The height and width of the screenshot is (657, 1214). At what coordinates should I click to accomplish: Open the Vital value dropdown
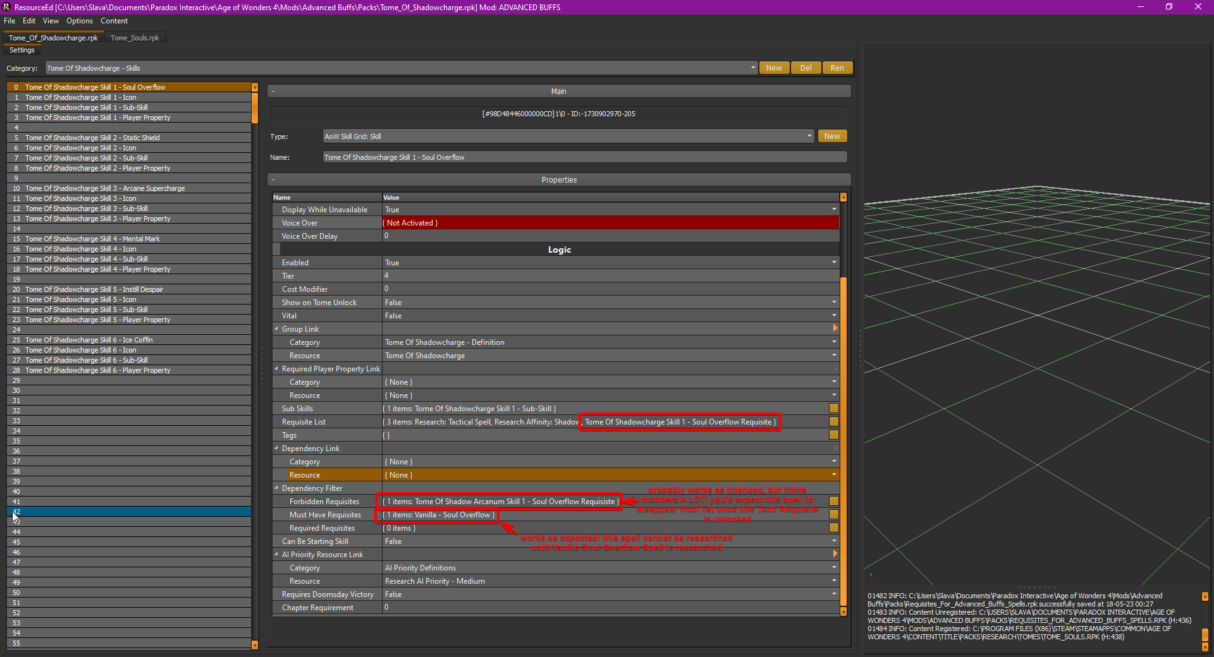tap(833, 315)
